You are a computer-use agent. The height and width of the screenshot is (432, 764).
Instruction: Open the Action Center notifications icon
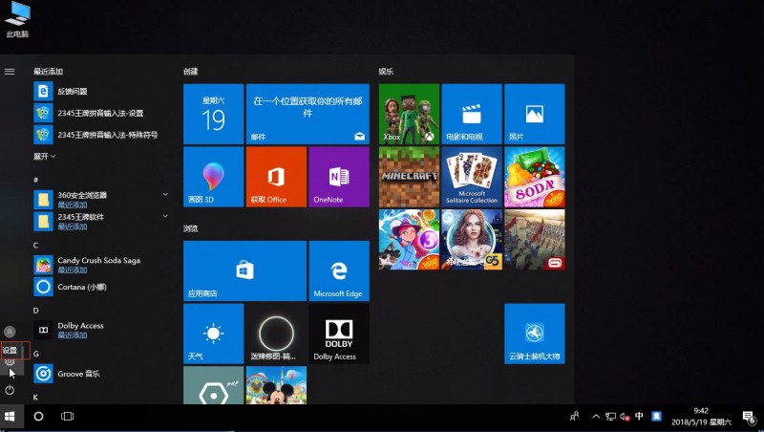[749, 417]
